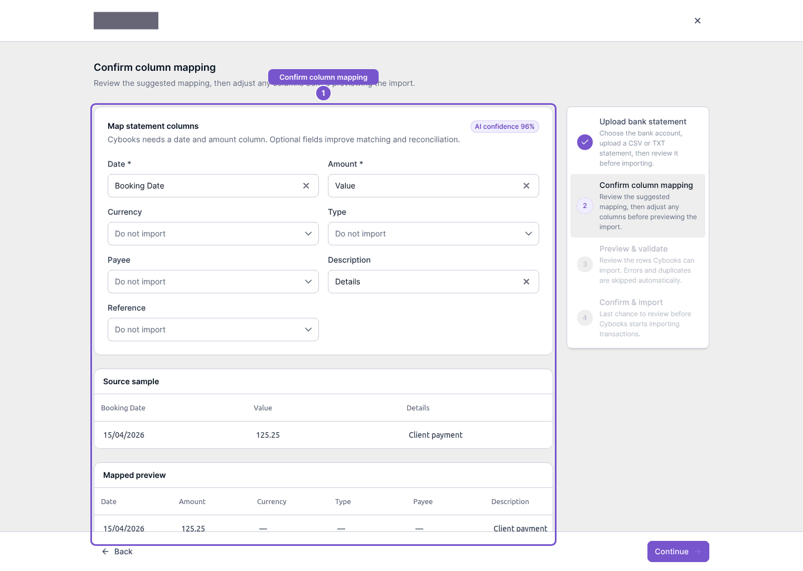
Task: Click the Details column header in Source sample
Action: click(418, 408)
